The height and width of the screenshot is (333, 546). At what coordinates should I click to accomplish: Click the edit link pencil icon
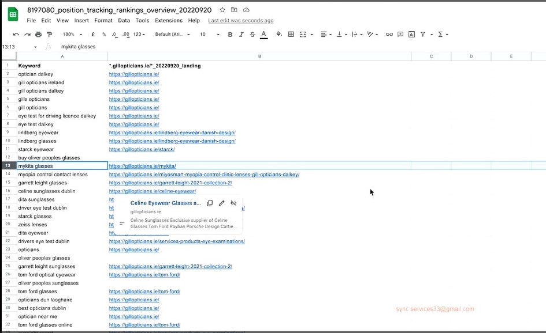click(222, 203)
